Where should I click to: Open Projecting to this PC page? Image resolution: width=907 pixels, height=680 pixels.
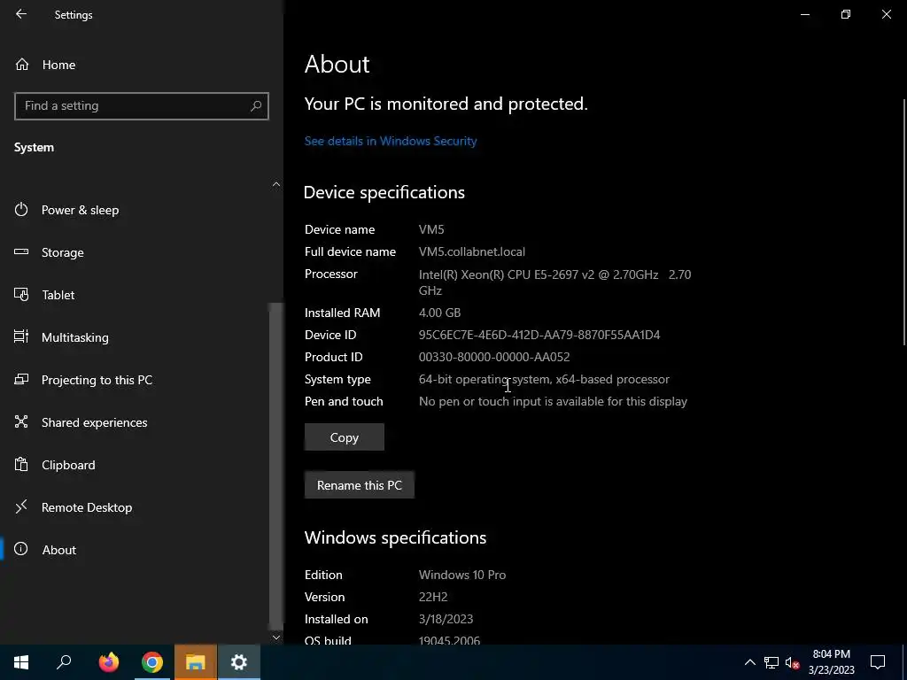pyautogui.click(x=97, y=380)
